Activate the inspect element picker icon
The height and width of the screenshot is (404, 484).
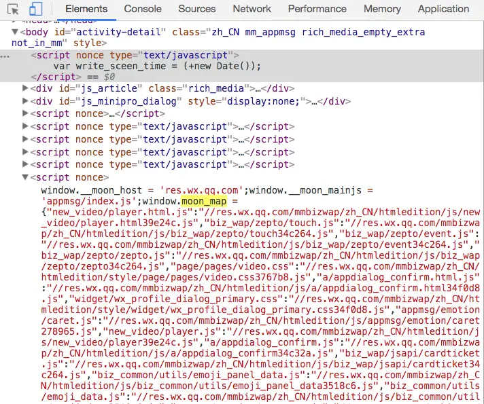13,10
